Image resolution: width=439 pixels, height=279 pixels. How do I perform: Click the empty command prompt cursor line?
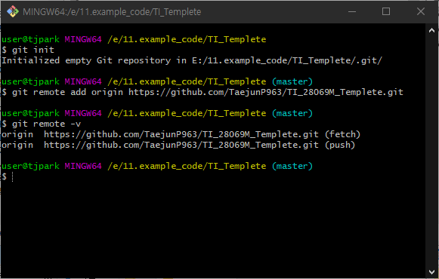pos(8,176)
